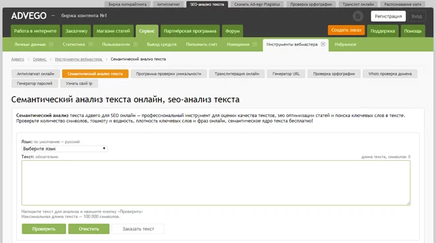
Task: Open Проверка орфографии top tab
Action: 311,4
